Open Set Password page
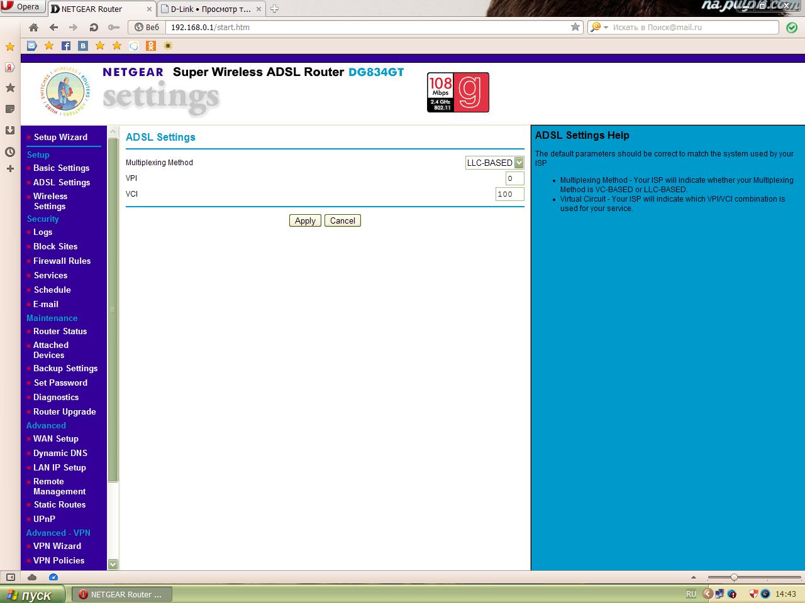Image resolution: width=805 pixels, height=603 pixels. 60,383
